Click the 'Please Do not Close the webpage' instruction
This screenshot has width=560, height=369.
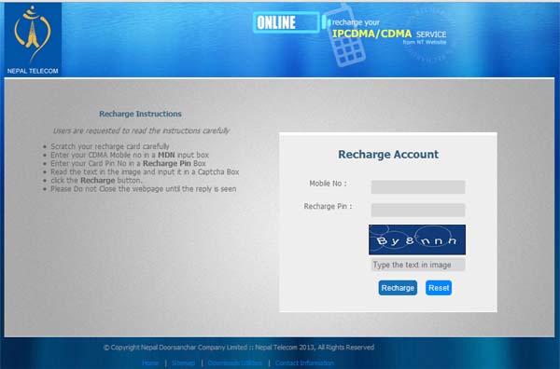(143, 189)
